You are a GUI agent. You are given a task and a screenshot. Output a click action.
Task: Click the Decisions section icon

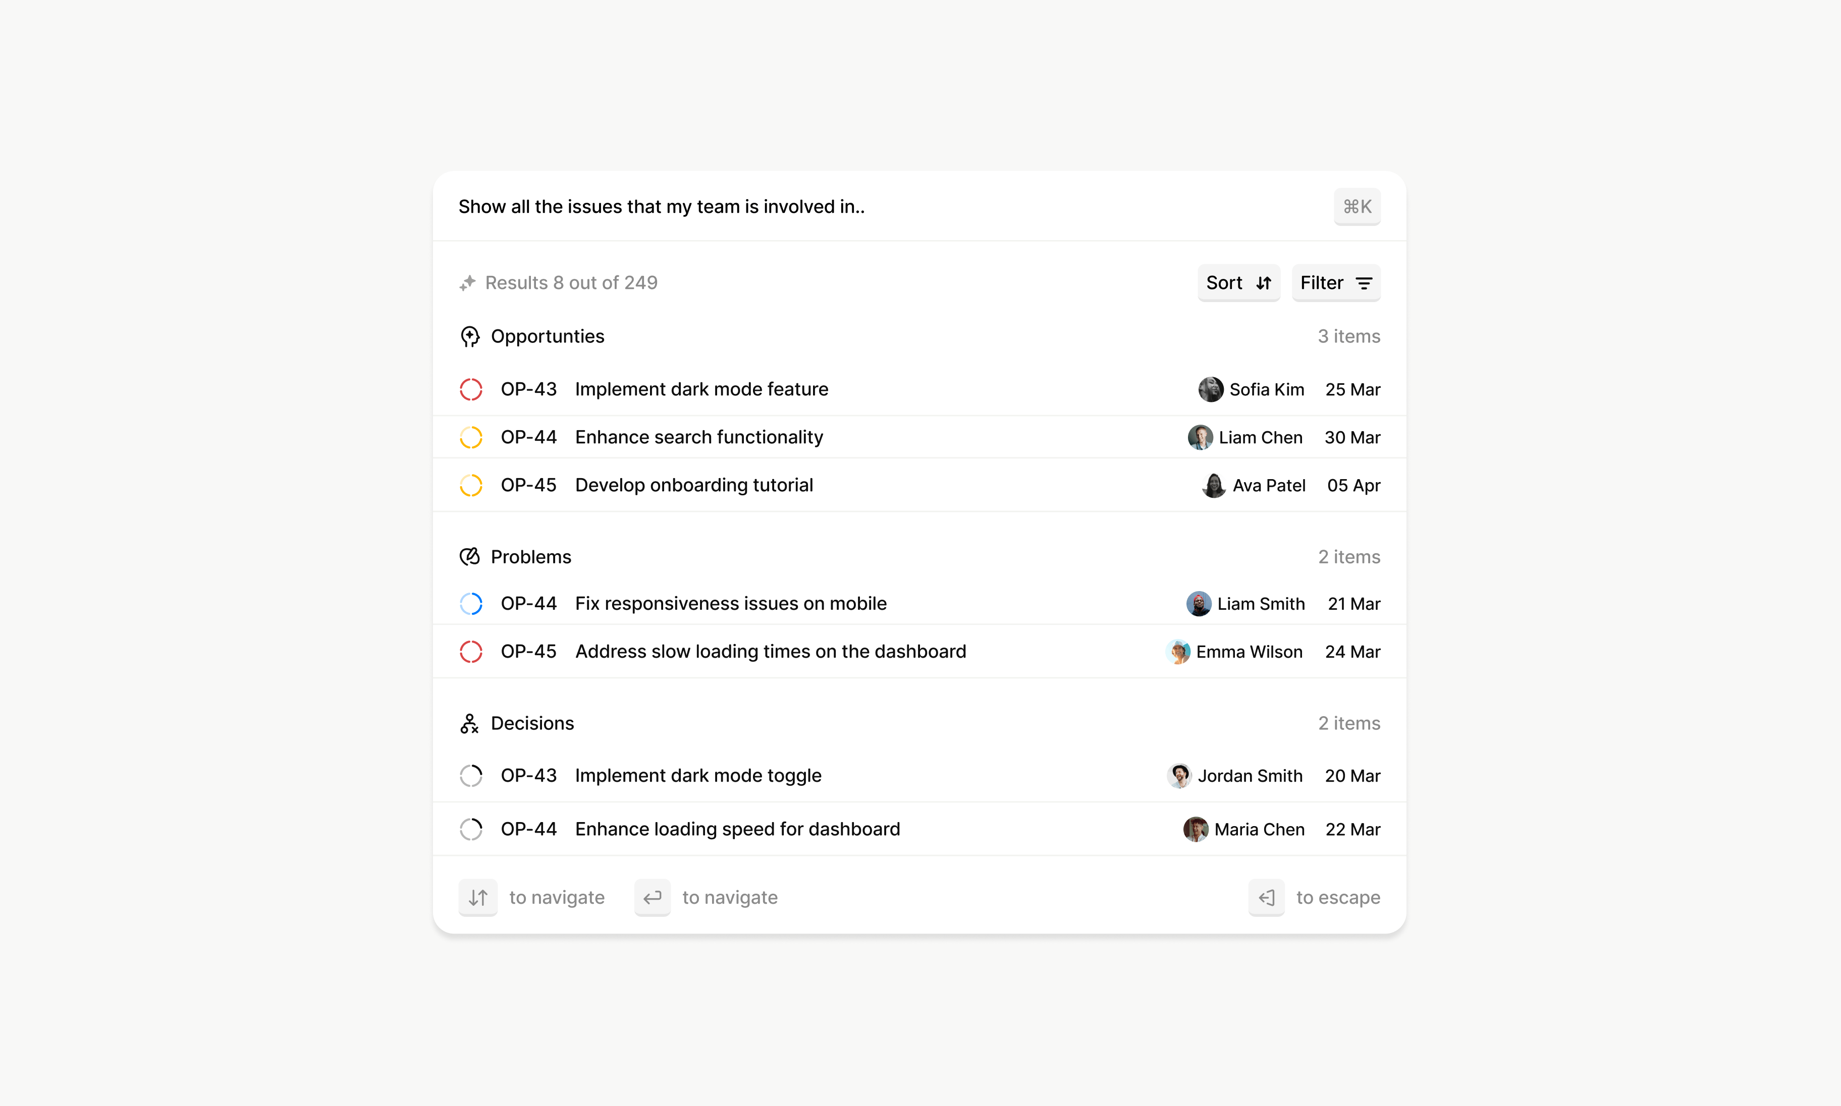(469, 723)
